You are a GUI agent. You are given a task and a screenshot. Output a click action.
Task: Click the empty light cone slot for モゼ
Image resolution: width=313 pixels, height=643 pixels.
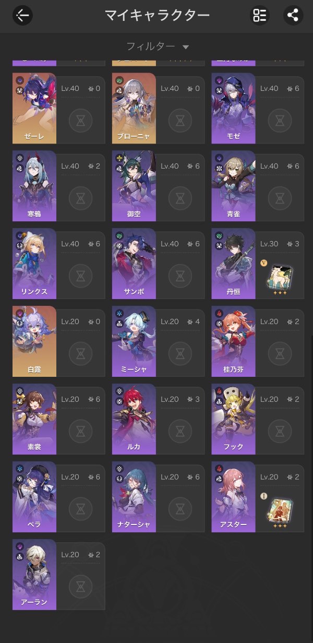click(x=280, y=121)
